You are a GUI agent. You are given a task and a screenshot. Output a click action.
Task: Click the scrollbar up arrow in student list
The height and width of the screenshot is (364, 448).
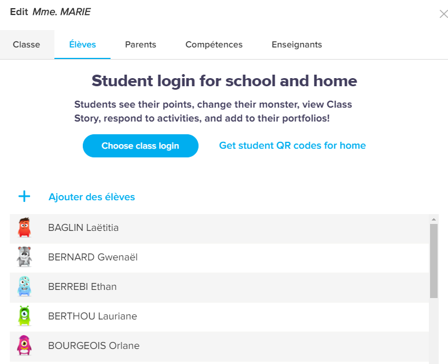click(434, 219)
